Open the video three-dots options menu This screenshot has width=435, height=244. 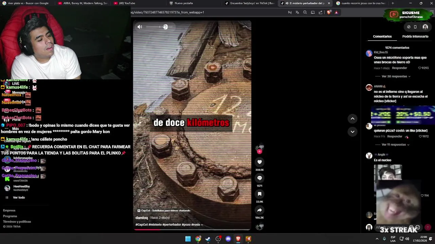pyautogui.click(x=244, y=27)
